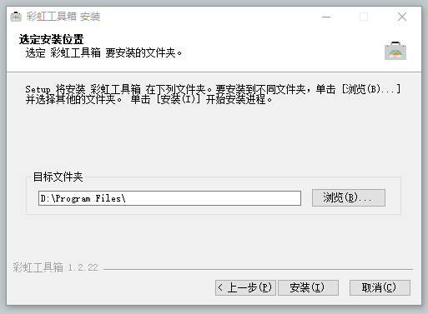The height and width of the screenshot is (314, 428).
Task: Click the D:\Program Files\ destination path field
Action: click(x=169, y=198)
